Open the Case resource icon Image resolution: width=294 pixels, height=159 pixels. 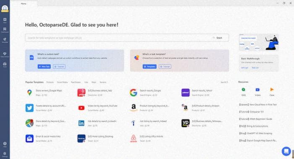pos(272,89)
